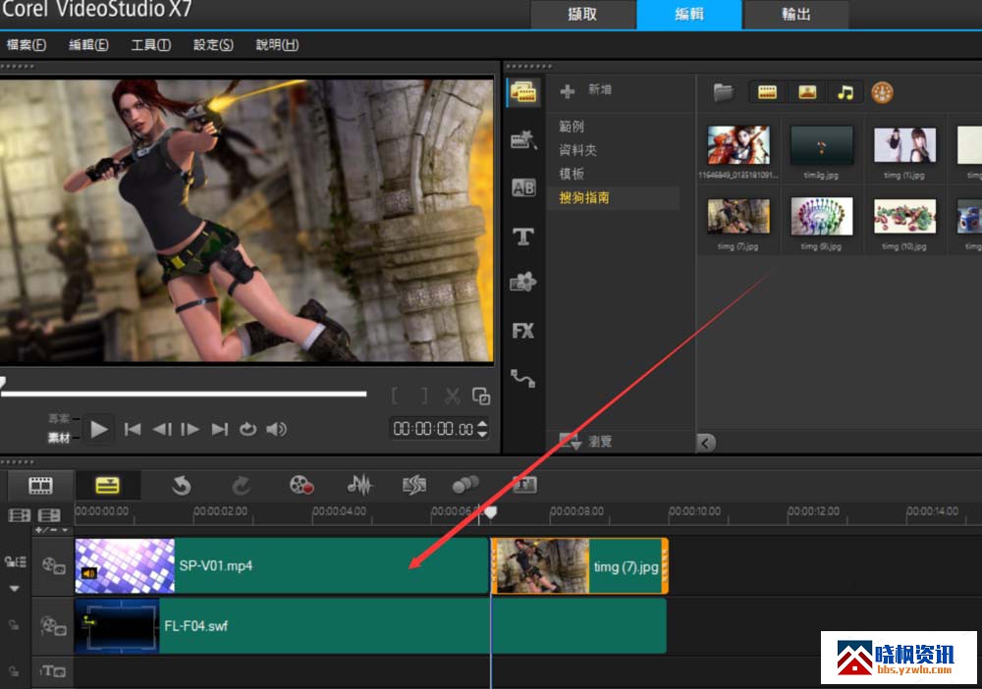Select the timg (10).jpg library thumbnail
This screenshot has height=689, width=982.
click(905, 216)
